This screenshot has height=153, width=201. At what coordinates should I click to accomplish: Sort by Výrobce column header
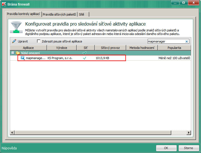pos(62,48)
